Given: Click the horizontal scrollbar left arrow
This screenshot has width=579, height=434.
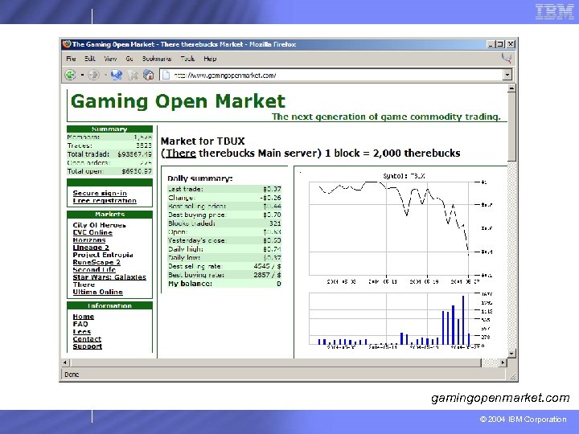Looking at the screenshot, I should tap(65, 362).
